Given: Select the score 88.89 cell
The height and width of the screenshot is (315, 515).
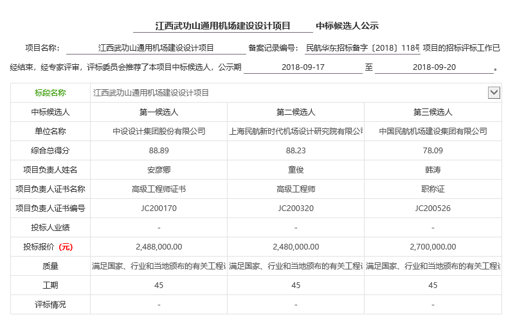Looking at the screenshot, I should [159, 151].
